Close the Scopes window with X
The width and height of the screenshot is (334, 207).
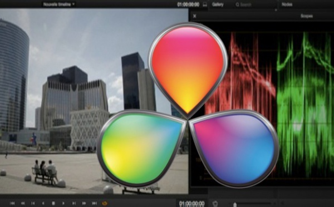(x=194, y=16)
